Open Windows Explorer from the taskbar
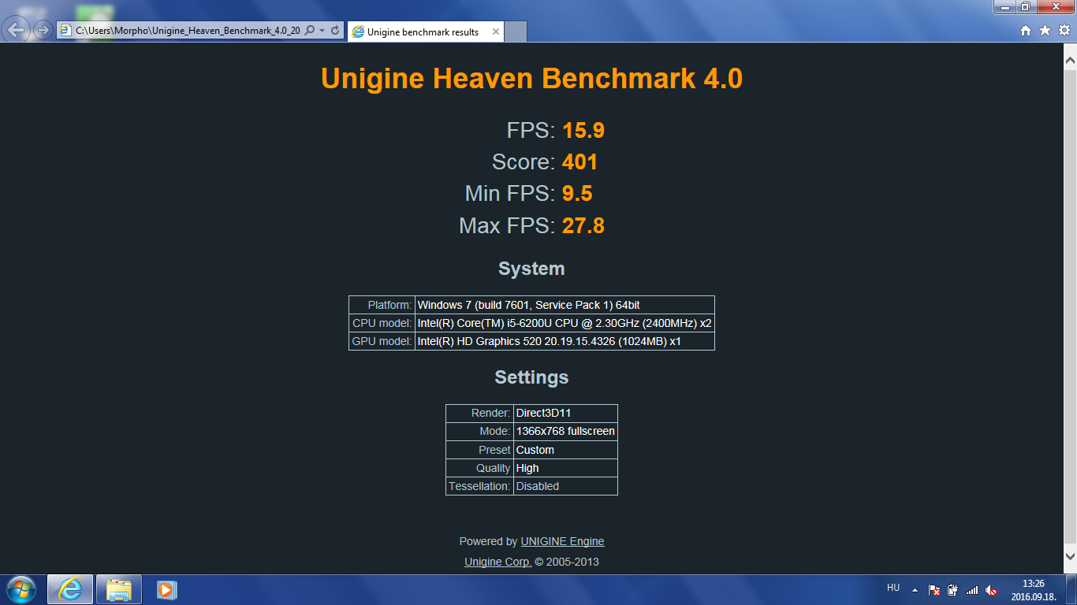 (119, 589)
